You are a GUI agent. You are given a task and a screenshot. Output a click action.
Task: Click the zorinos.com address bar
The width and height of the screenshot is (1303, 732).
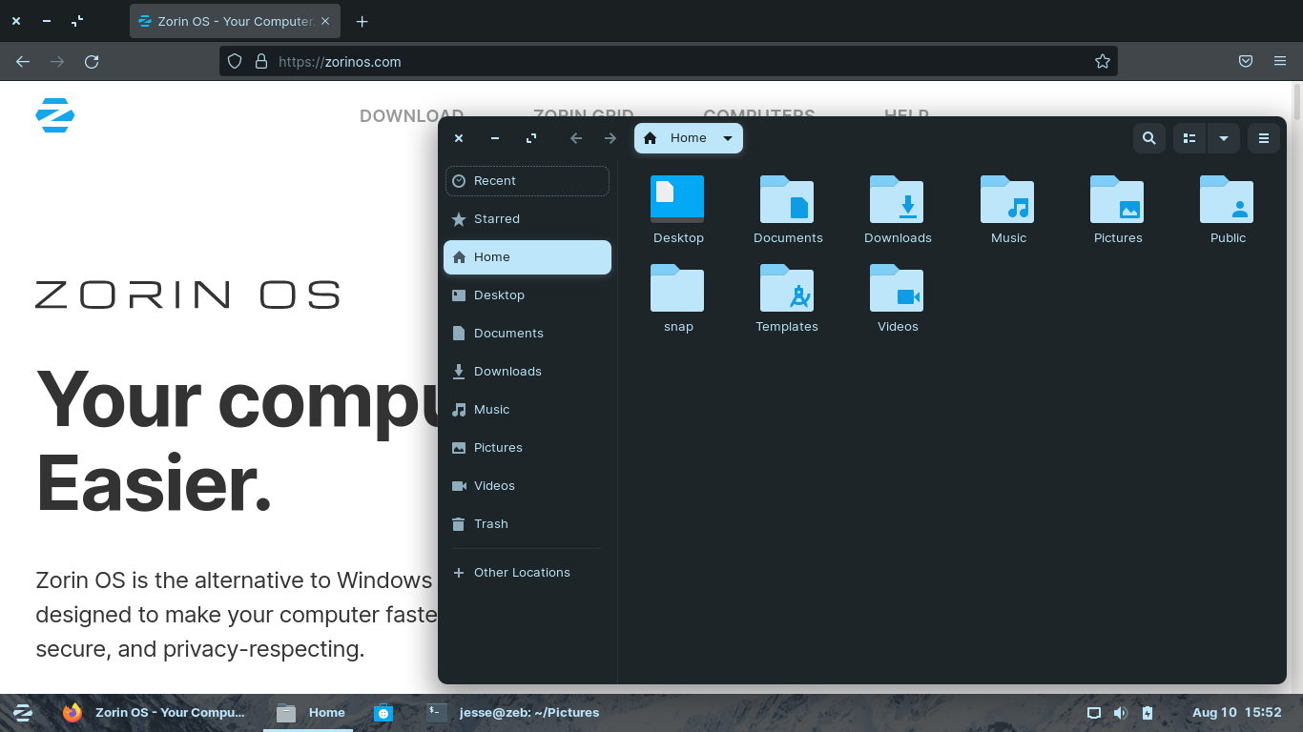click(668, 61)
